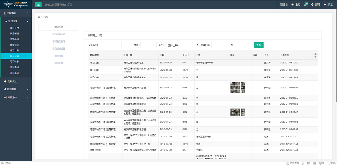Click the 退出 logout button
The height and width of the screenshot is (165, 337).
[328, 4]
